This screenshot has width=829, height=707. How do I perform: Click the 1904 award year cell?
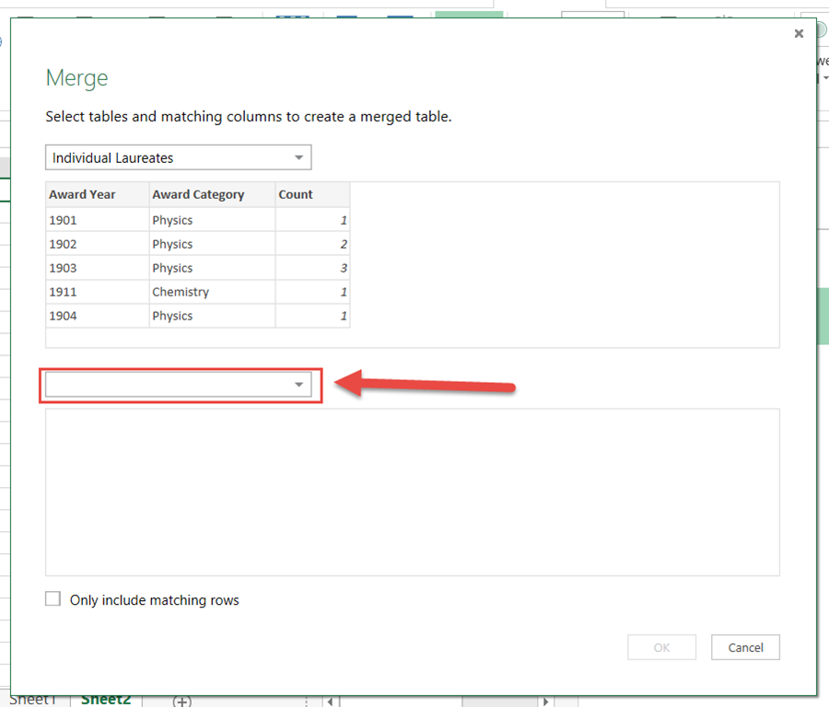[97, 316]
